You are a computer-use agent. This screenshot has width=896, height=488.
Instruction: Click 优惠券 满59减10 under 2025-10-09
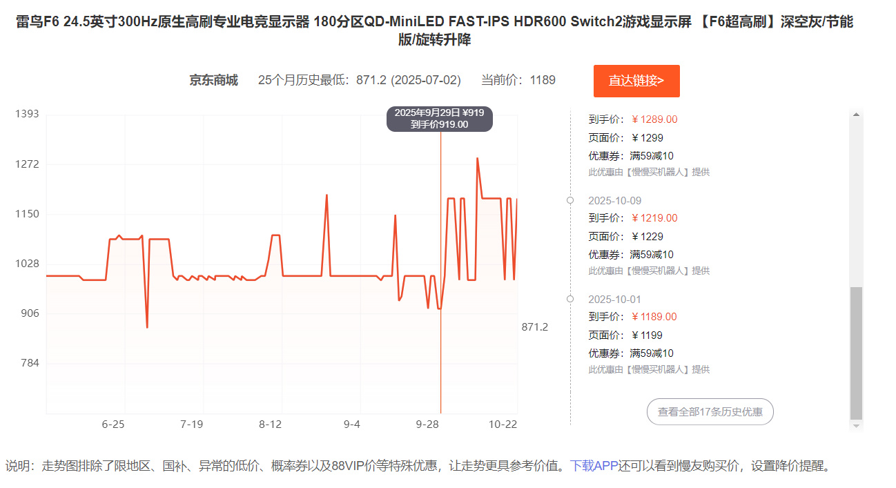(631, 255)
